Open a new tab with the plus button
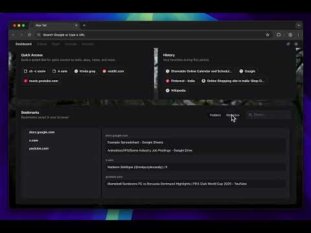 84,25
